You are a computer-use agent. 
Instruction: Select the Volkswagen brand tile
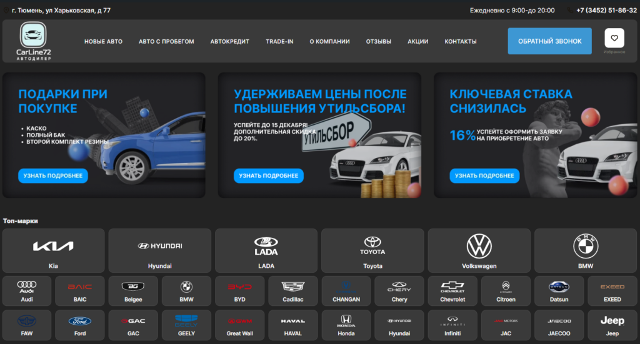[479, 250]
